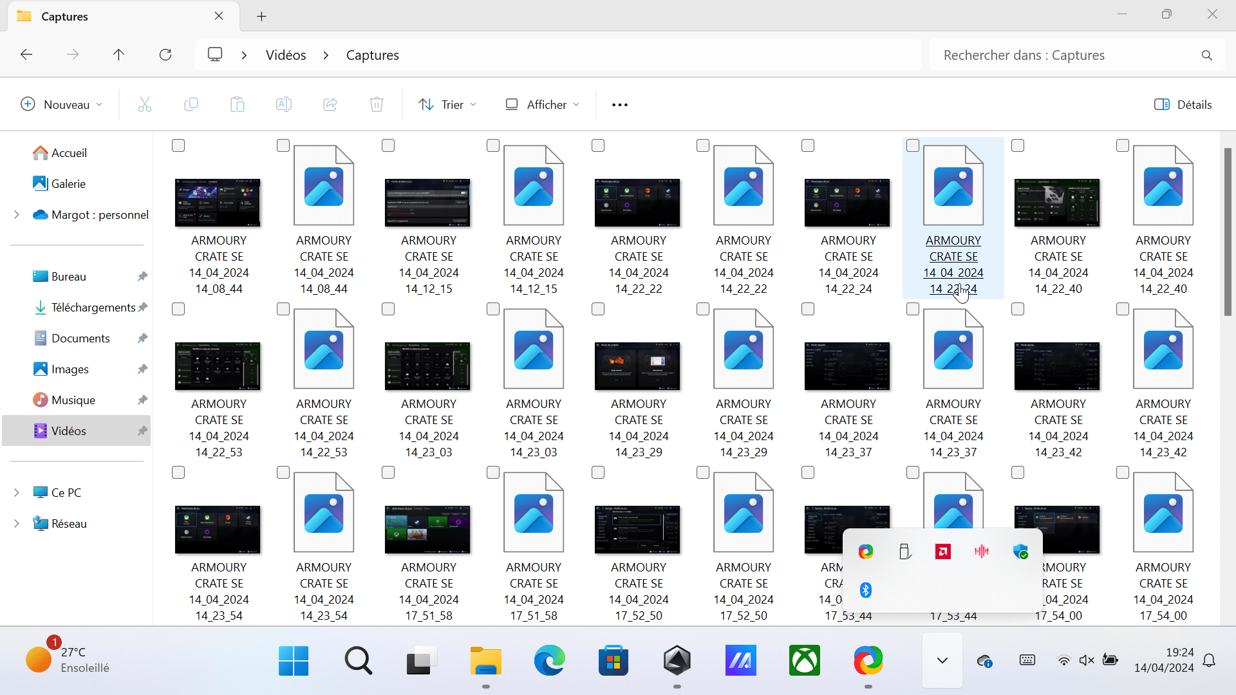Expand the Réseau tree node
This screenshot has width=1236, height=695.
(17, 524)
